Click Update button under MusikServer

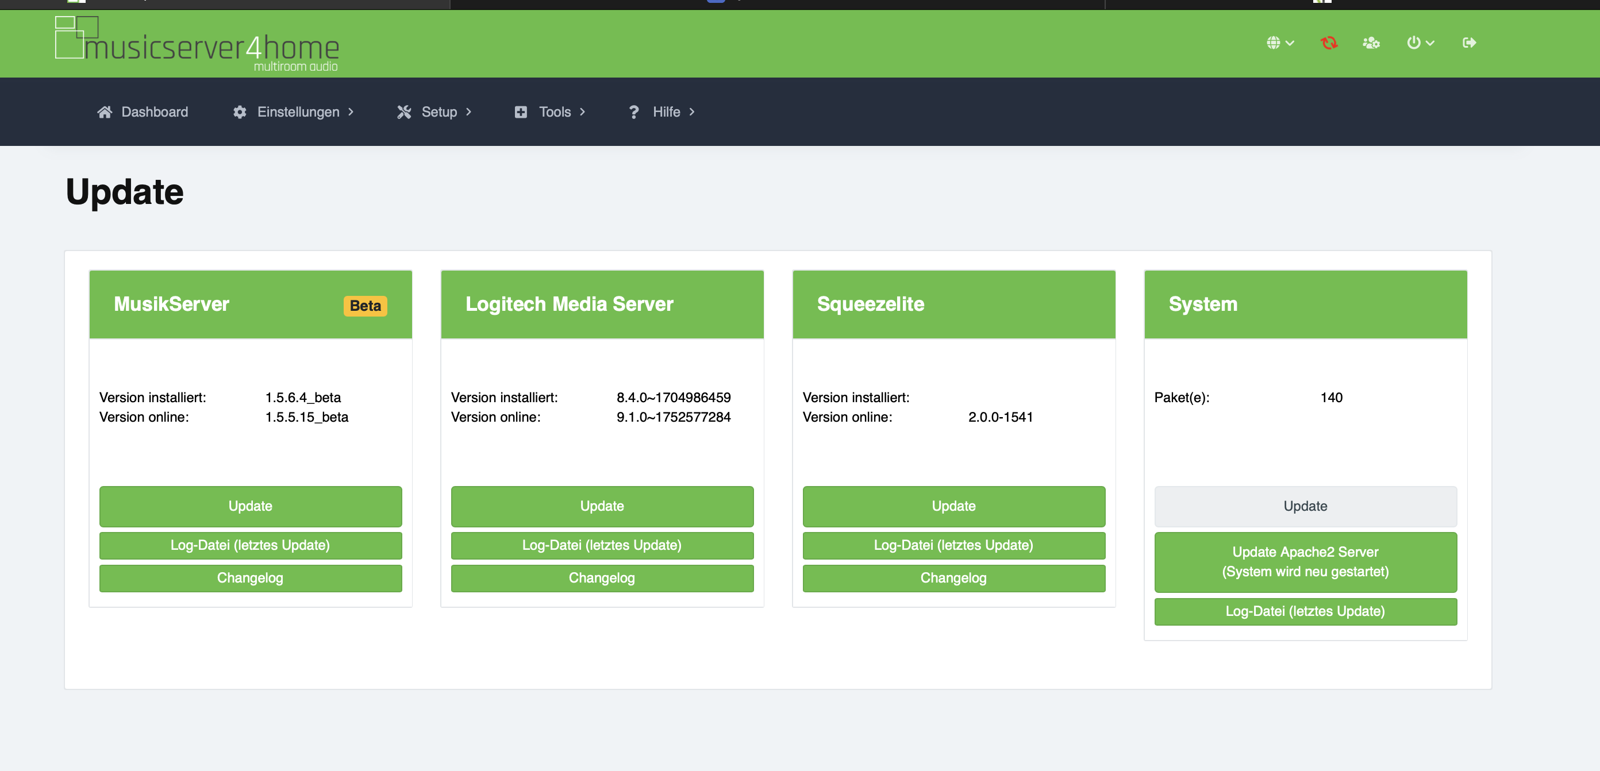[x=251, y=506]
